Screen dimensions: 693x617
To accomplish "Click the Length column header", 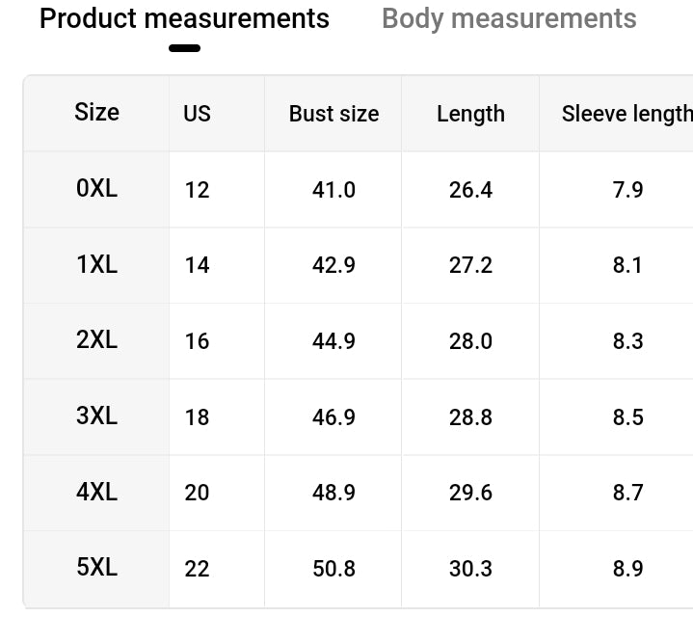I will (470, 114).
